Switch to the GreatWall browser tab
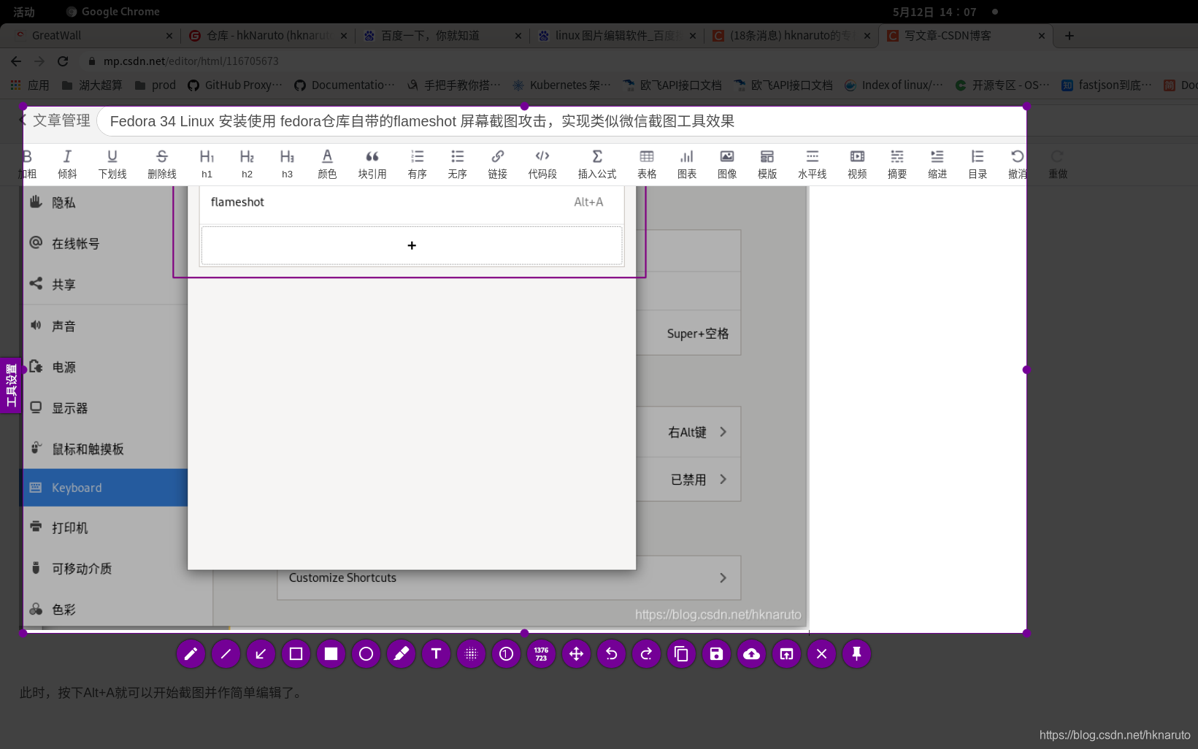The height and width of the screenshot is (749, 1198). 93,35
